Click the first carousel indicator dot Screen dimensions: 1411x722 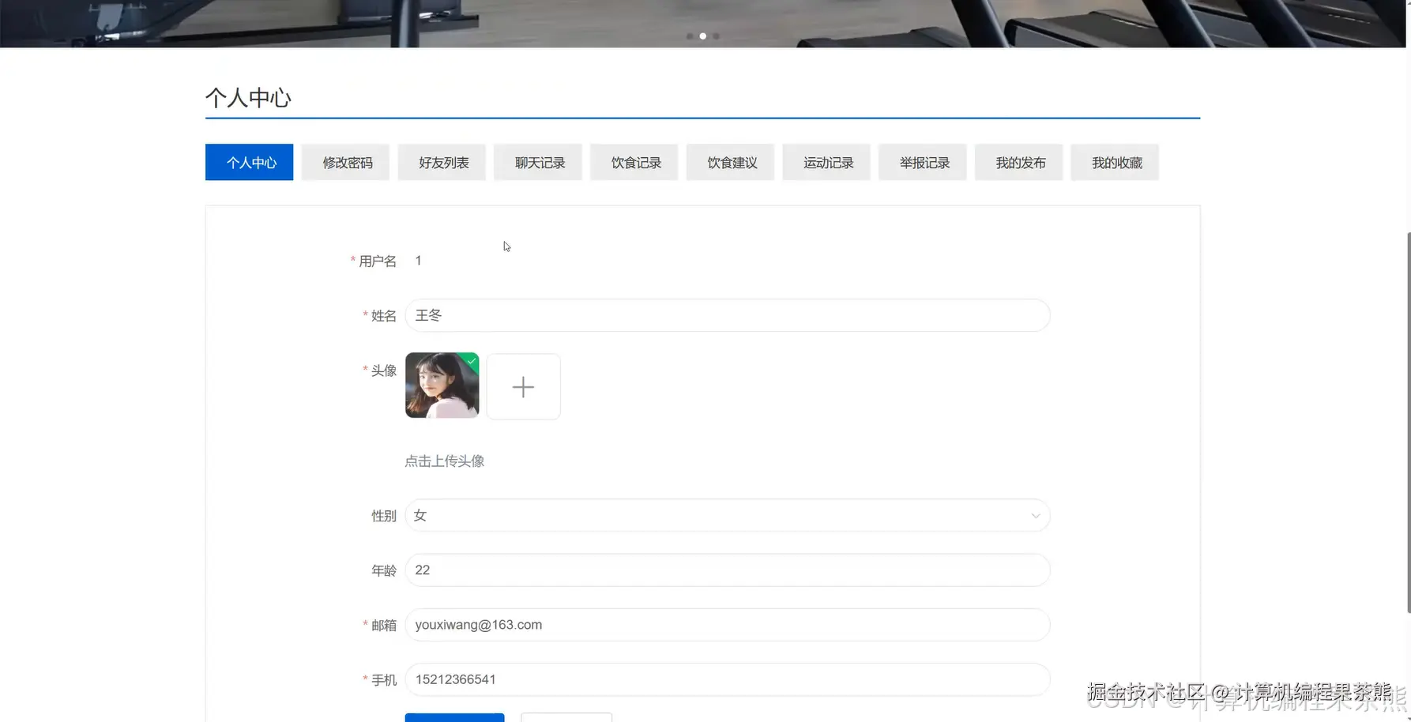(690, 36)
